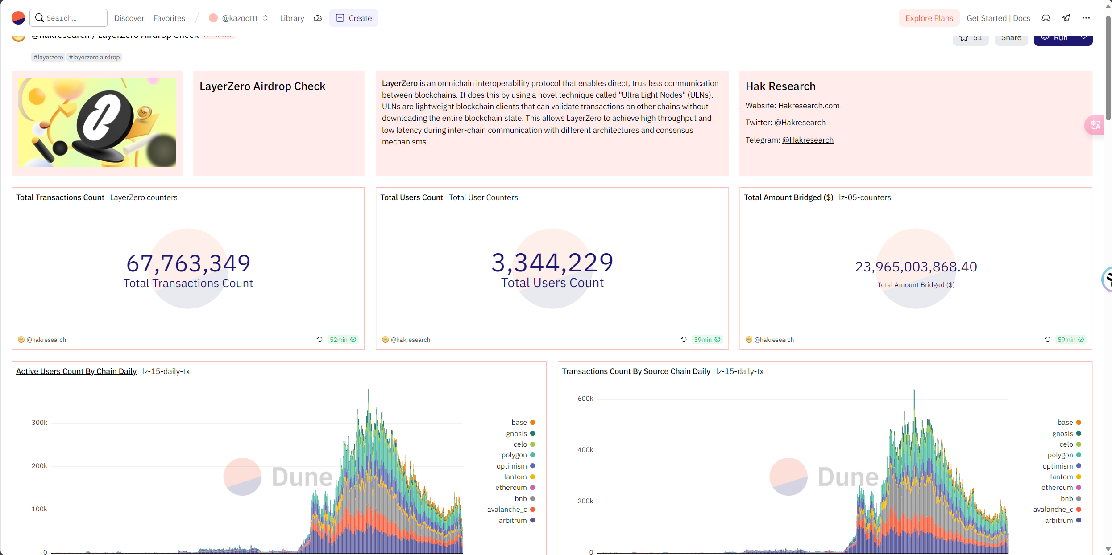Open the LayerZero banner image
The image size is (1112, 555).
[x=97, y=122]
